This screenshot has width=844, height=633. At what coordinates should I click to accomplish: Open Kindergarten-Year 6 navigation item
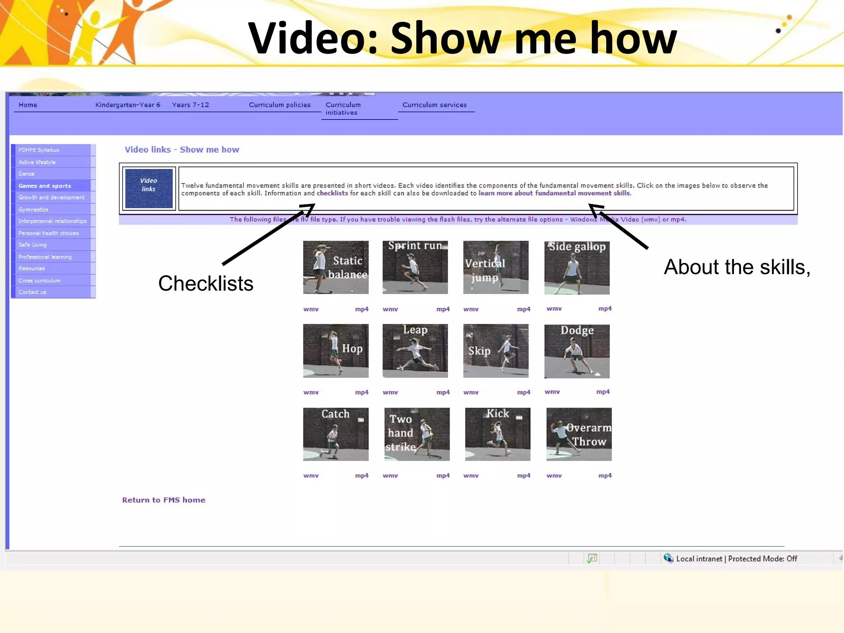click(128, 105)
